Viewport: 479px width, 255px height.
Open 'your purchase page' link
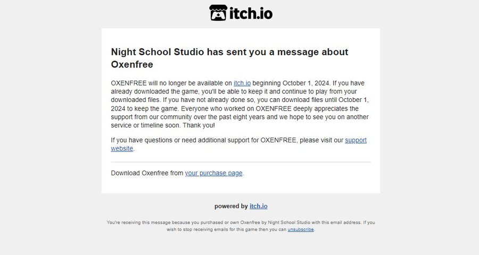point(213,173)
